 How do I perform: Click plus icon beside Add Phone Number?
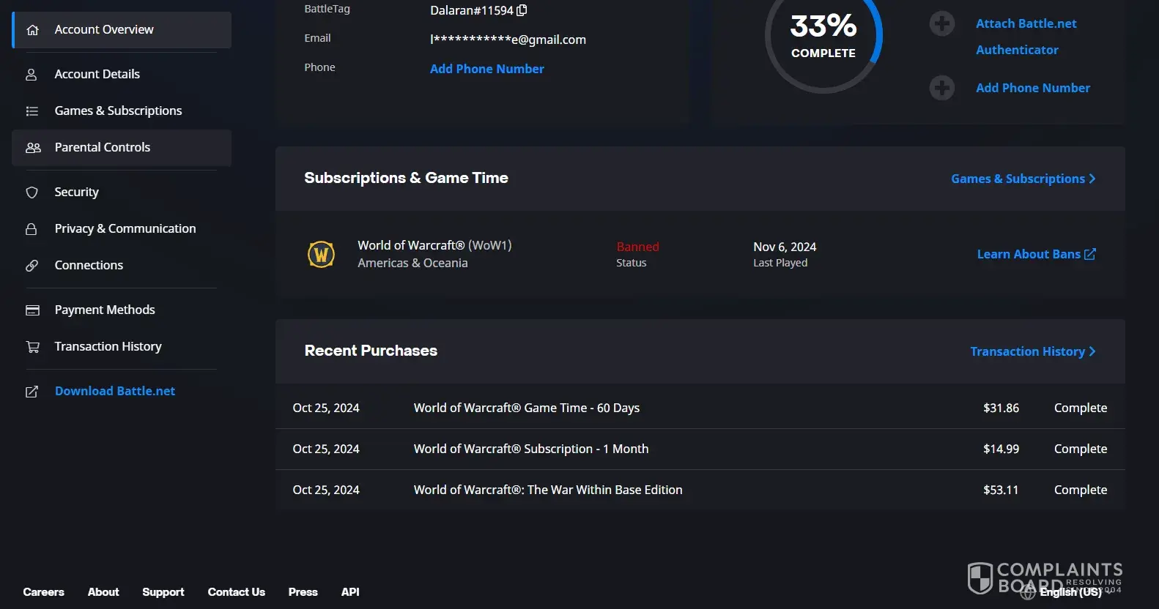[941, 88]
